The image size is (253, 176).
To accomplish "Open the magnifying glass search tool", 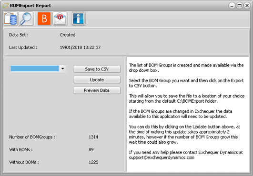I will point(26,19).
